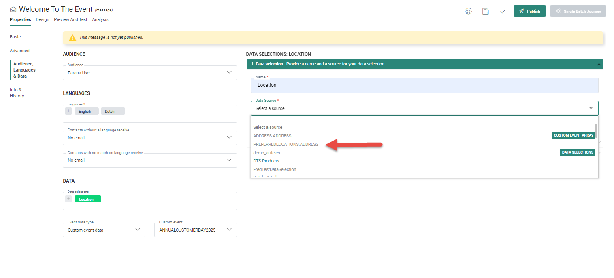Image resolution: width=614 pixels, height=278 pixels.
Task: Click the settings gear icon
Action: point(469,11)
